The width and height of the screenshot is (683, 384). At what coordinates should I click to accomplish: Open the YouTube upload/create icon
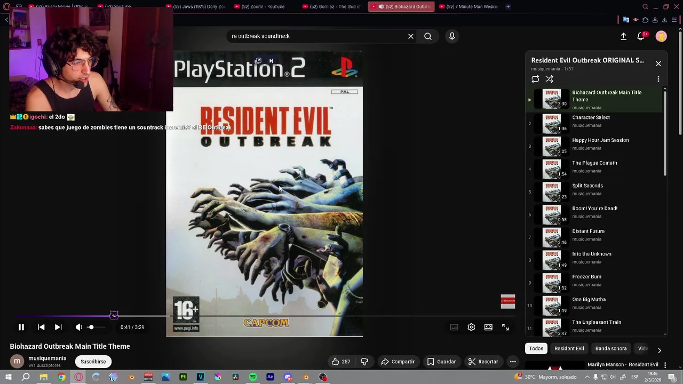coord(623,36)
